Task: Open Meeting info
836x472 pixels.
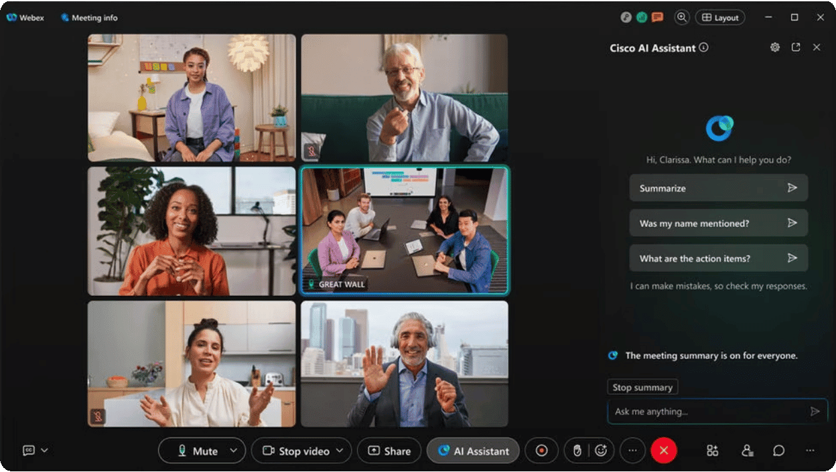Action: point(89,18)
